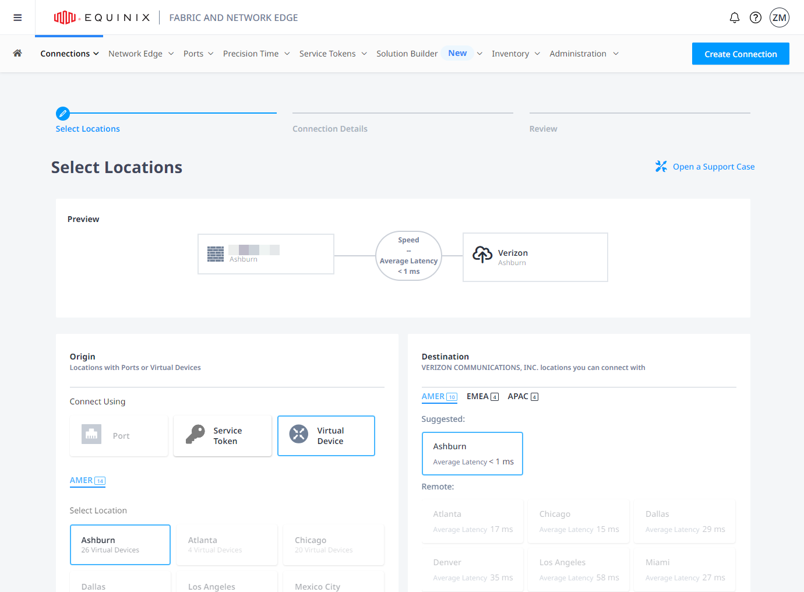Go to the home icon
804x592 pixels.
click(x=17, y=53)
